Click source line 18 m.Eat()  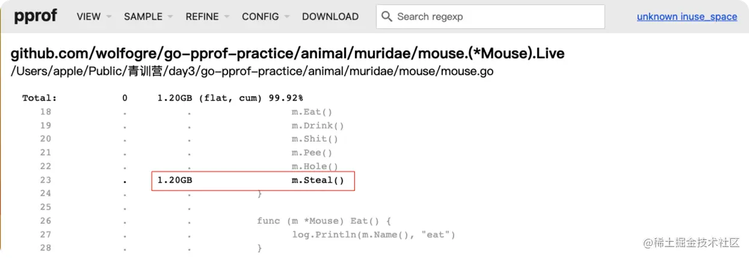[x=312, y=112]
